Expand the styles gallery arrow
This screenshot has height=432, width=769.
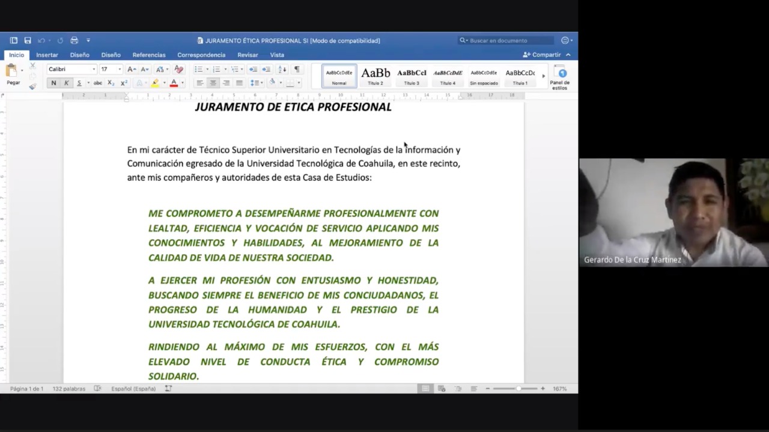tap(544, 76)
